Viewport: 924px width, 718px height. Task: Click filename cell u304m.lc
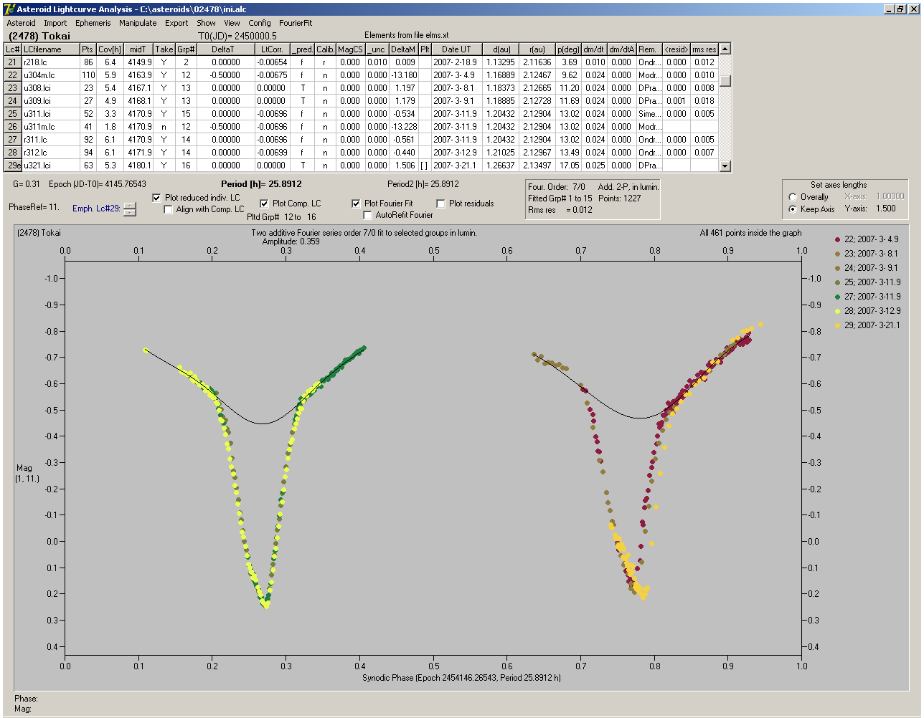(x=50, y=75)
